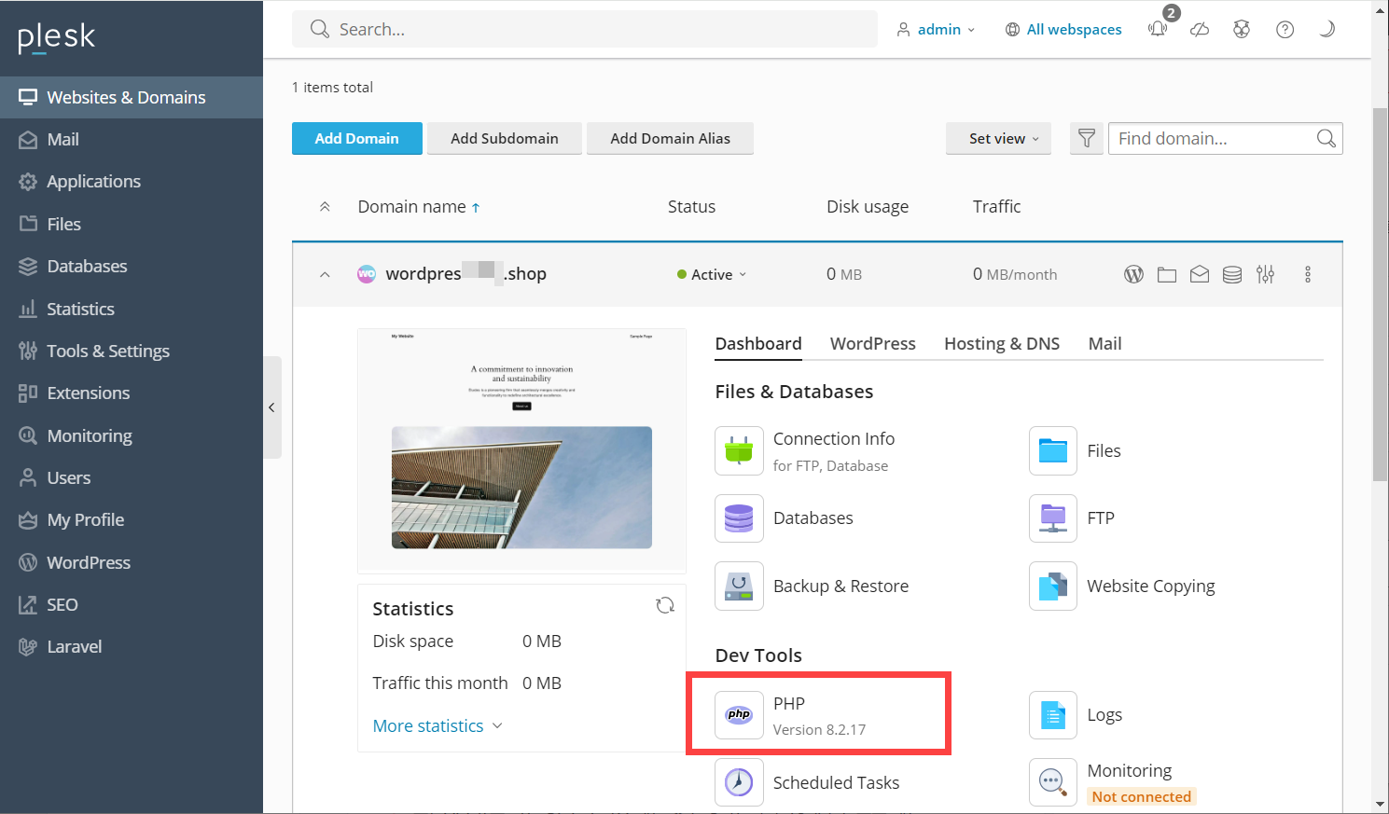Open My Profile in the sidebar
Screen dimensions: 1389x814
[x=132, y=519]
